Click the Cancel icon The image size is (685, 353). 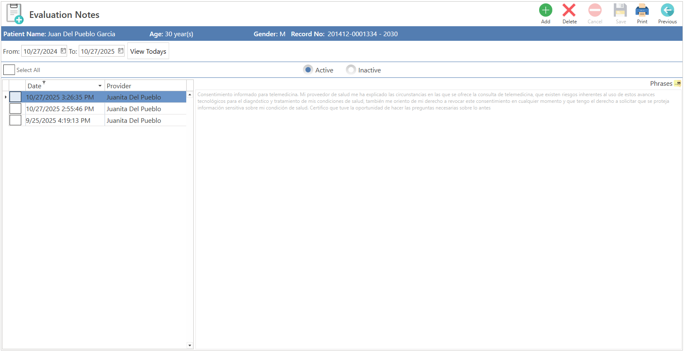tap(595, 10)
